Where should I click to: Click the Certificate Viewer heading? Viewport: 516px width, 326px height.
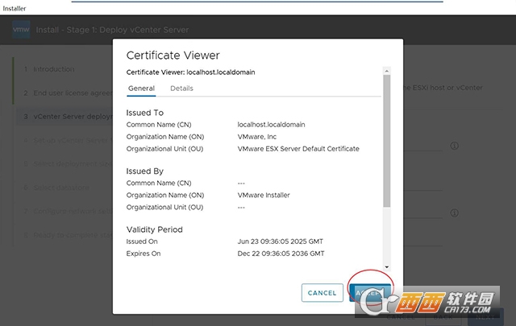pyautogui.click(x=173, y=56)
